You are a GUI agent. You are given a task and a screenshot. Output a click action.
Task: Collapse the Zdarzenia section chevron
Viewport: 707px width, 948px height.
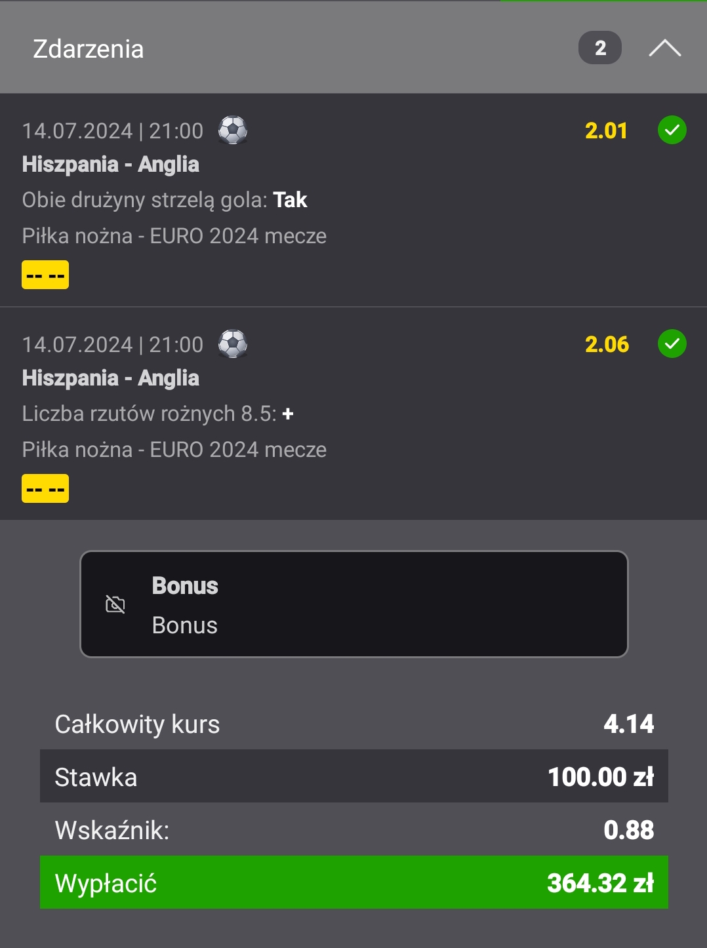point(664,49)
